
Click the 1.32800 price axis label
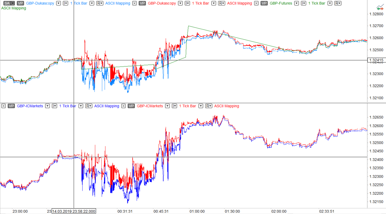(x=376, y=14)
